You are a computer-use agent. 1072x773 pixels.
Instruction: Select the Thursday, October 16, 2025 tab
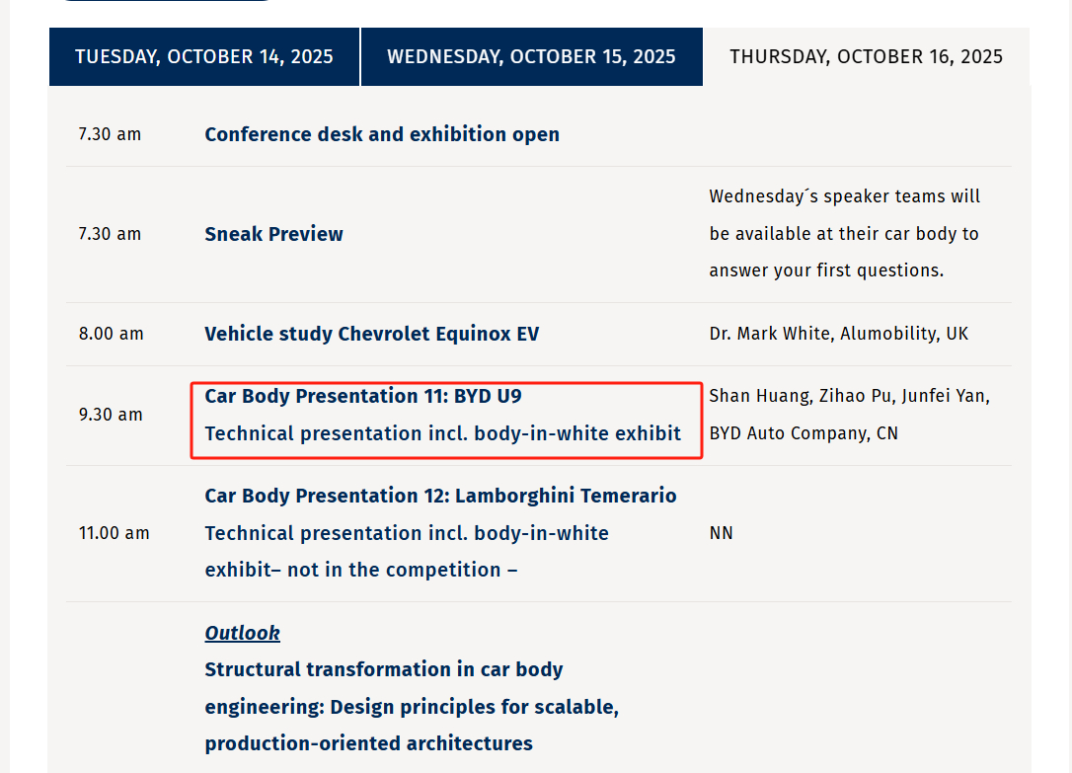point(867,56)
